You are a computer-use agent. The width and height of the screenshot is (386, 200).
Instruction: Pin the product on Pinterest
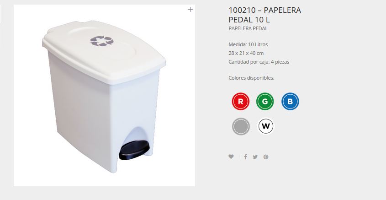pyautogui.click(x=266, y=157)
